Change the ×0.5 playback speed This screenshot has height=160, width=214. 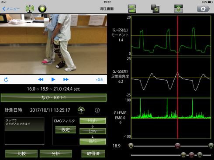click(99, 80)
